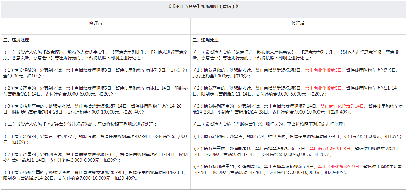The height and width of the screenshot is (191, 407).
Task: Click 【恶意竞争对比】 in the 修订后 column
Action: click(317, 52)
